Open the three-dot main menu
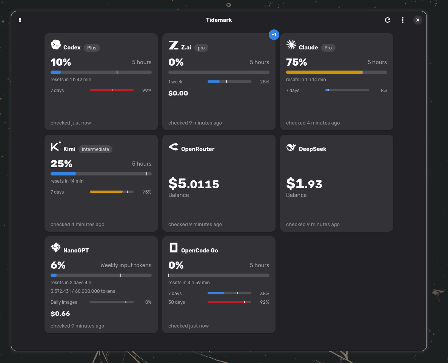The image size is (448, 363). pos(403,20)
